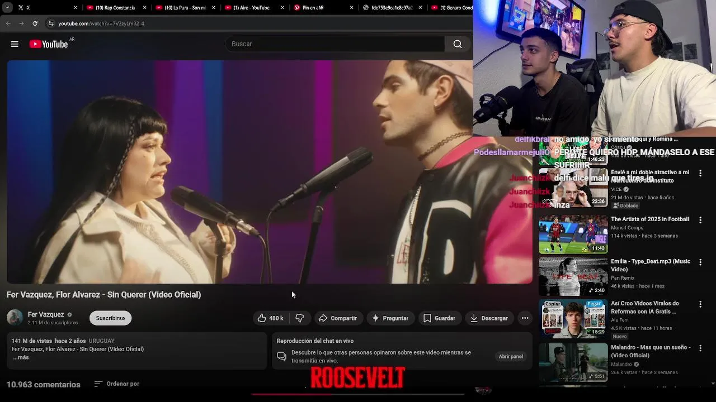Open options for Ale Ferr video
Image resolution: width=716 pixels, height=402 pixels.
(700, 304)
